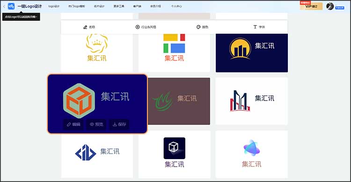Open the 字体 font tab
This screenshot has height=182, width=351.
[x=259, y=27]
